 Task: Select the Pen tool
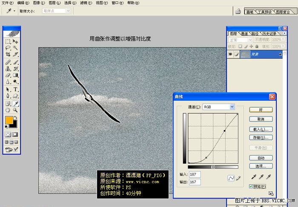click(x=8, y=96)
